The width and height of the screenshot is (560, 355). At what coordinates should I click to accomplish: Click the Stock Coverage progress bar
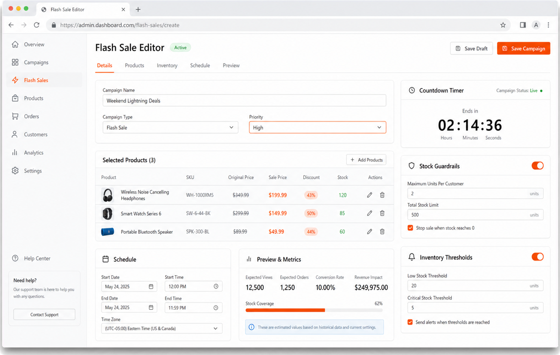[x=314, y=310]
